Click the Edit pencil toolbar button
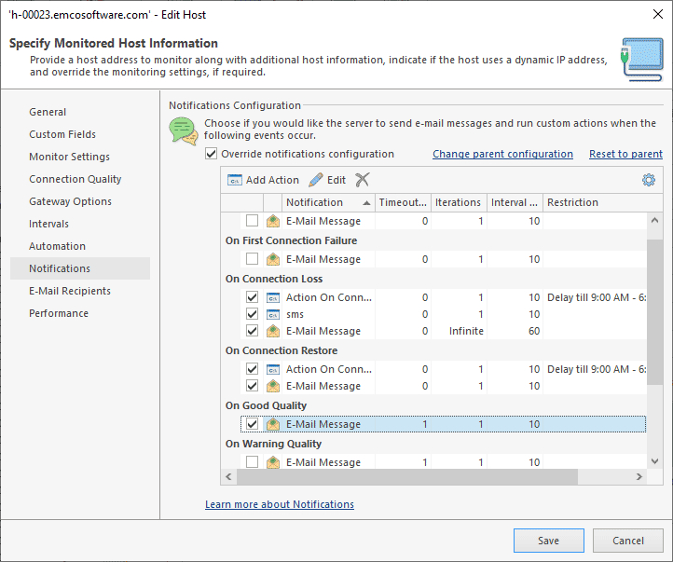 click(326, 180)
